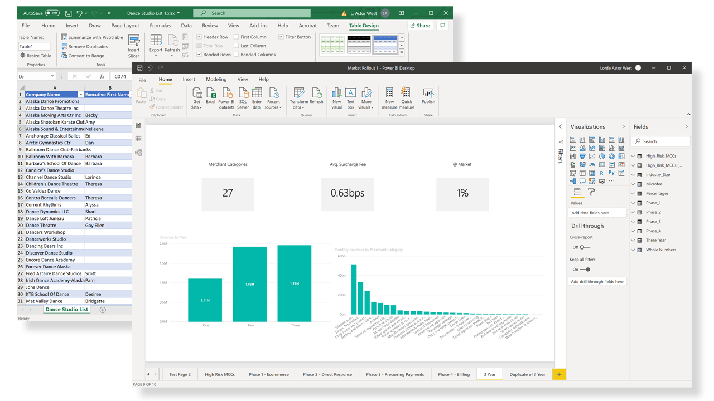
Task: Click Get more visuals ellipsis
Action: point(611,181)
